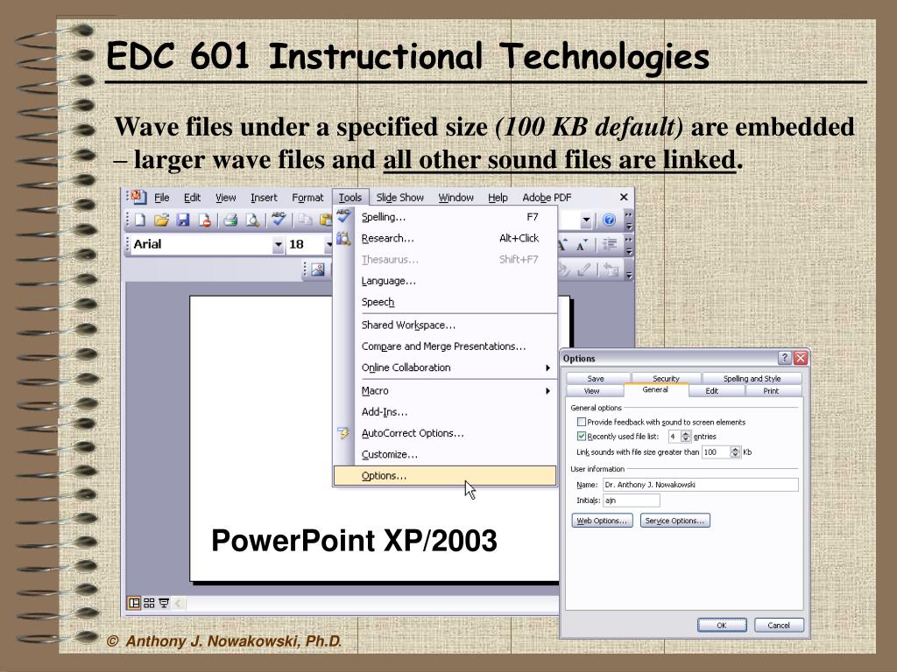Choose Research from the Tools menu

(444, 238)
